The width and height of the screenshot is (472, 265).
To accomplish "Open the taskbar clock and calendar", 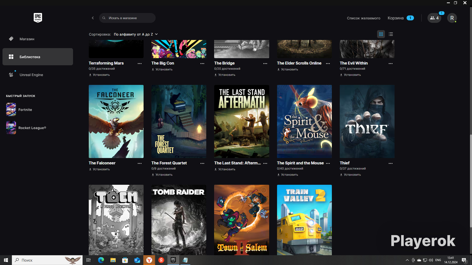I will point(451,260).
